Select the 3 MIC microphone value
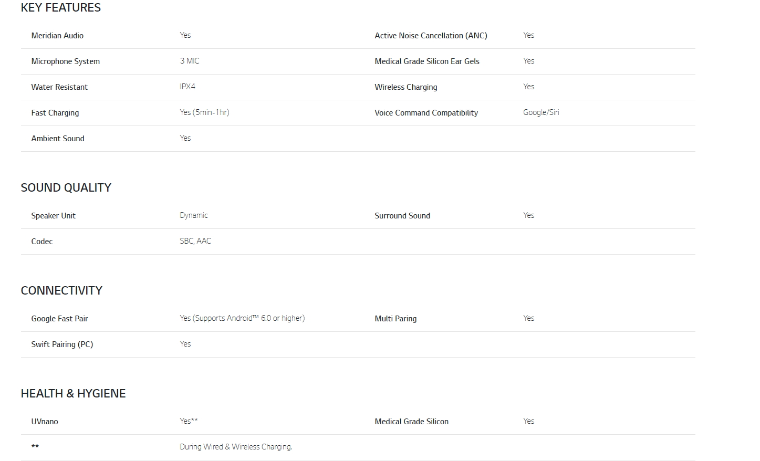Viewport: 760px width, 461px height. click(190, 61)
